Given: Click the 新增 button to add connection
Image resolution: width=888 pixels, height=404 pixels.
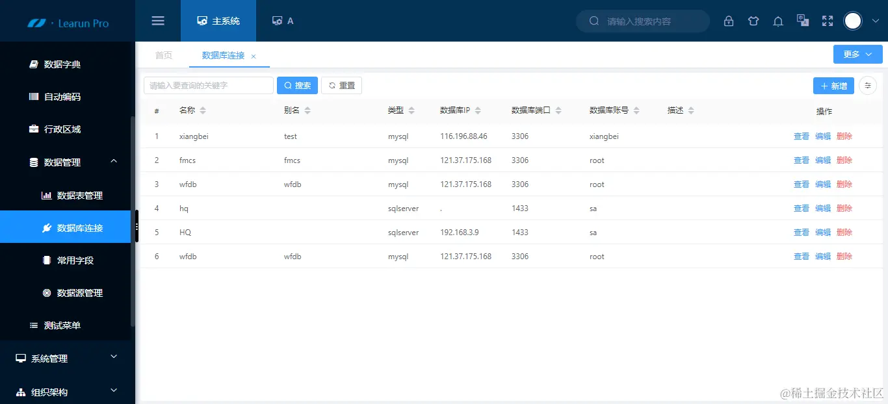Looking at the screenshot, I should click(833, 85).
